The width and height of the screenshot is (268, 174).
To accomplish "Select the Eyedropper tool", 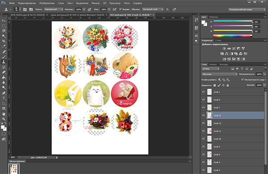I will pos(4,46).
